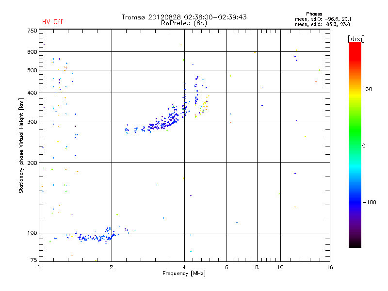Select the 'Tromsø 20120828 02:38:00-02:39:43' title
The image size is (388, 291).
(184, 17)
